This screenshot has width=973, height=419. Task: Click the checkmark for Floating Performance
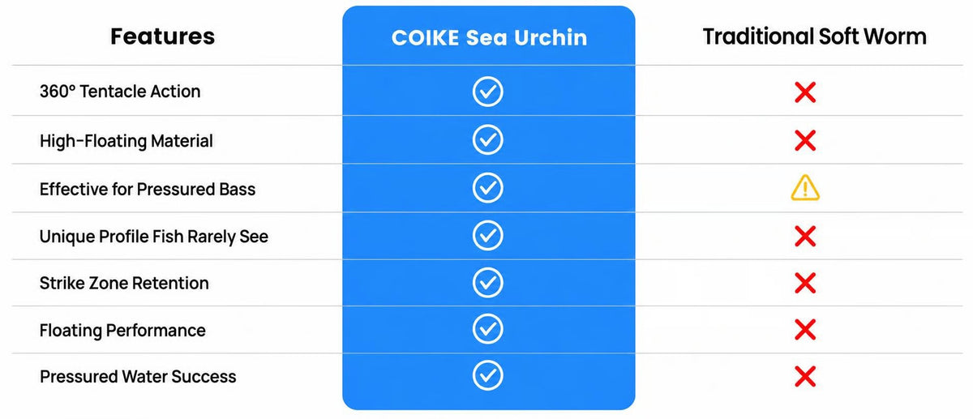pyautogui.click(x=487, y=329)
